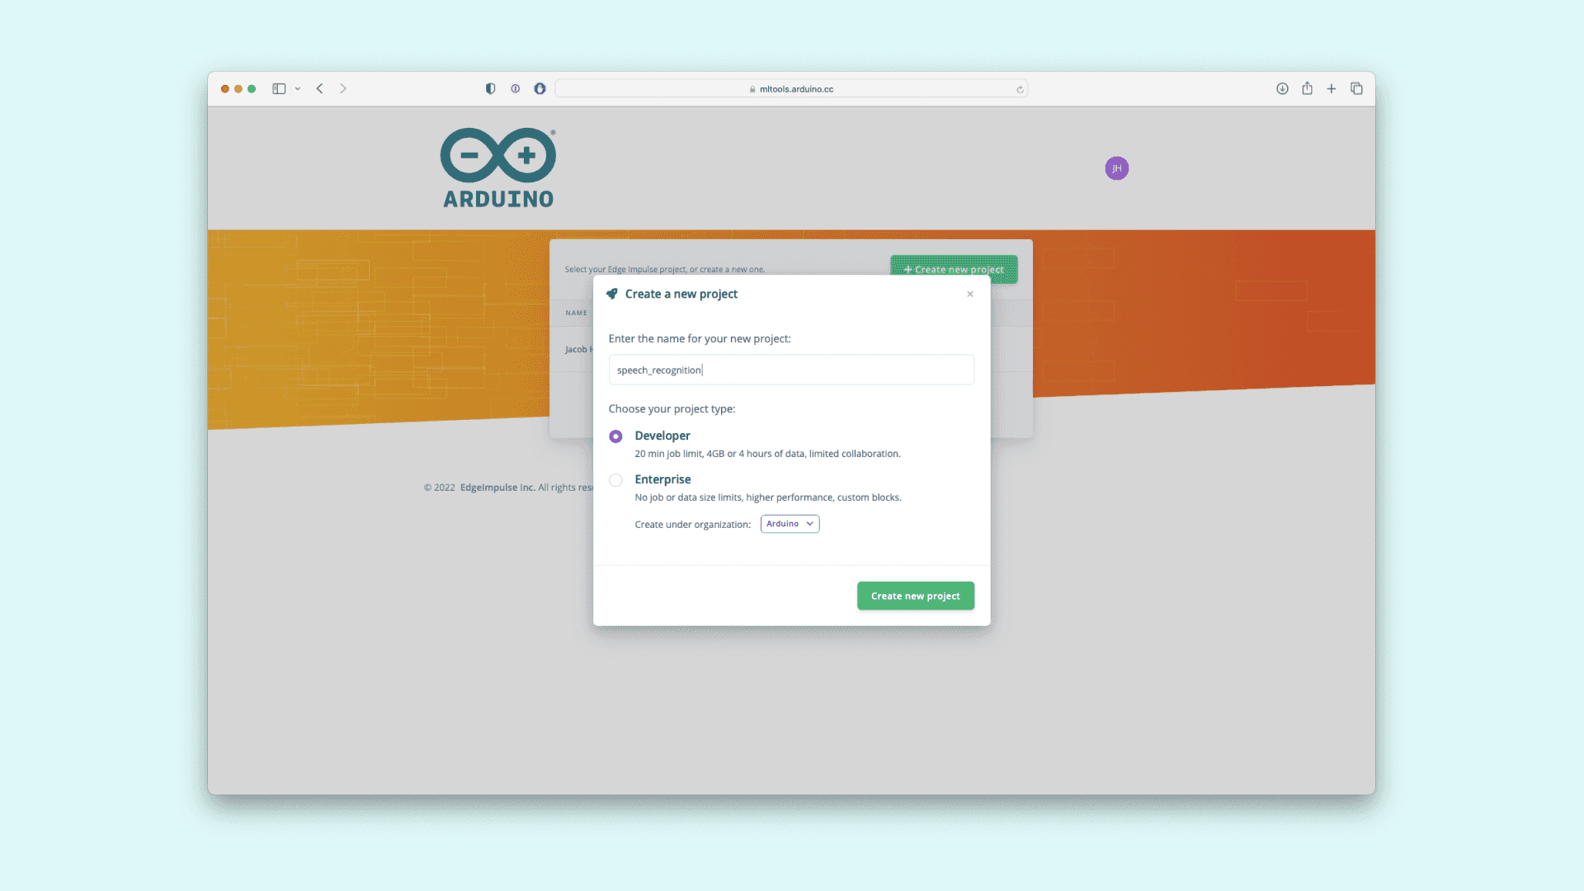
Task: Toggle the Safari sidebar icon
Action: point(279,89)
